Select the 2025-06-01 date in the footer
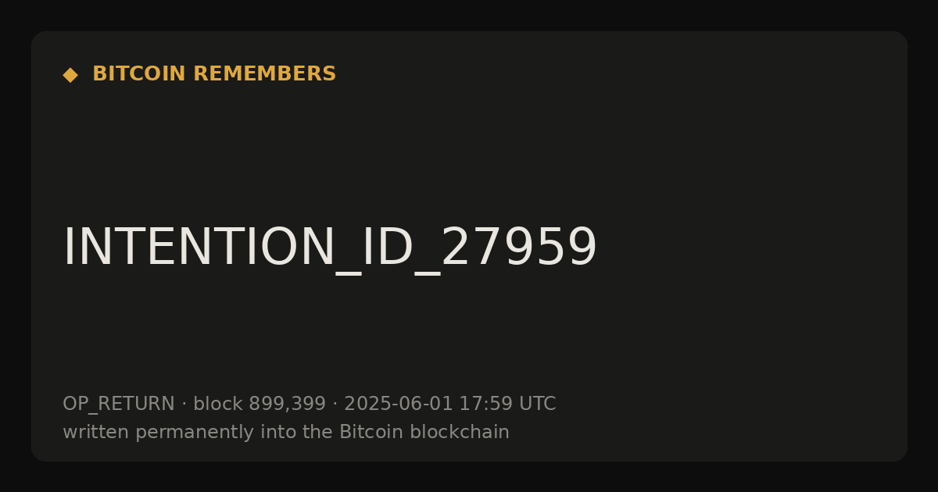The image size is (938, 492). (x=399, y=405)
